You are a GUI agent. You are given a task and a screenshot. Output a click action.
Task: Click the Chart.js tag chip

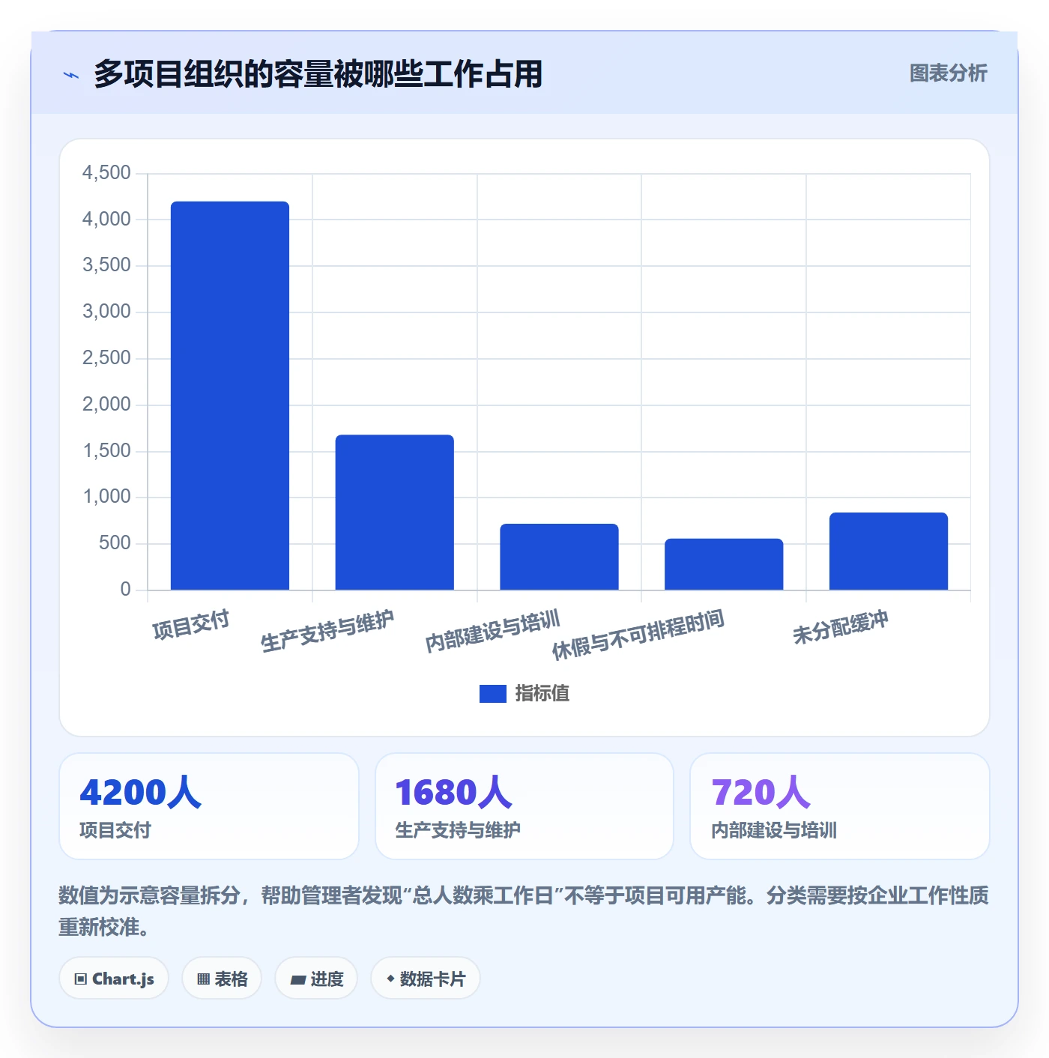(x=114, y=979)
